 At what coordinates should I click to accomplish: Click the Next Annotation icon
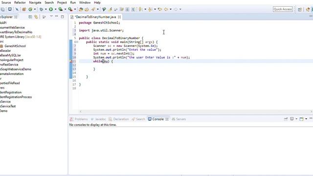(x=141, y=9)
